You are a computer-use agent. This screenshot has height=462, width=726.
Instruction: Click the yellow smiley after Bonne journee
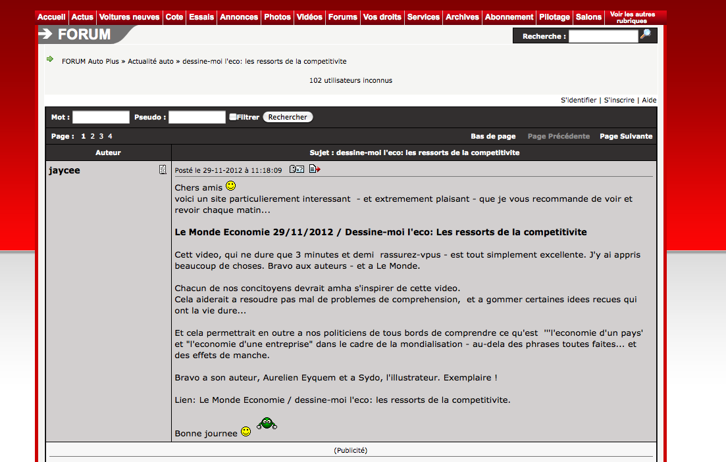coord(246,432)
